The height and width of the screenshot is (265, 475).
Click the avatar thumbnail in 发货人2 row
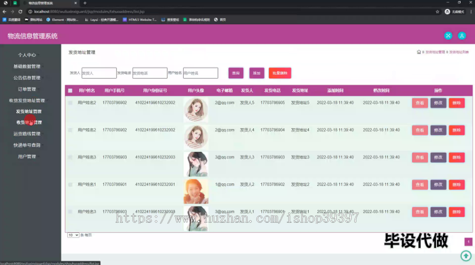tap(196, 191)
